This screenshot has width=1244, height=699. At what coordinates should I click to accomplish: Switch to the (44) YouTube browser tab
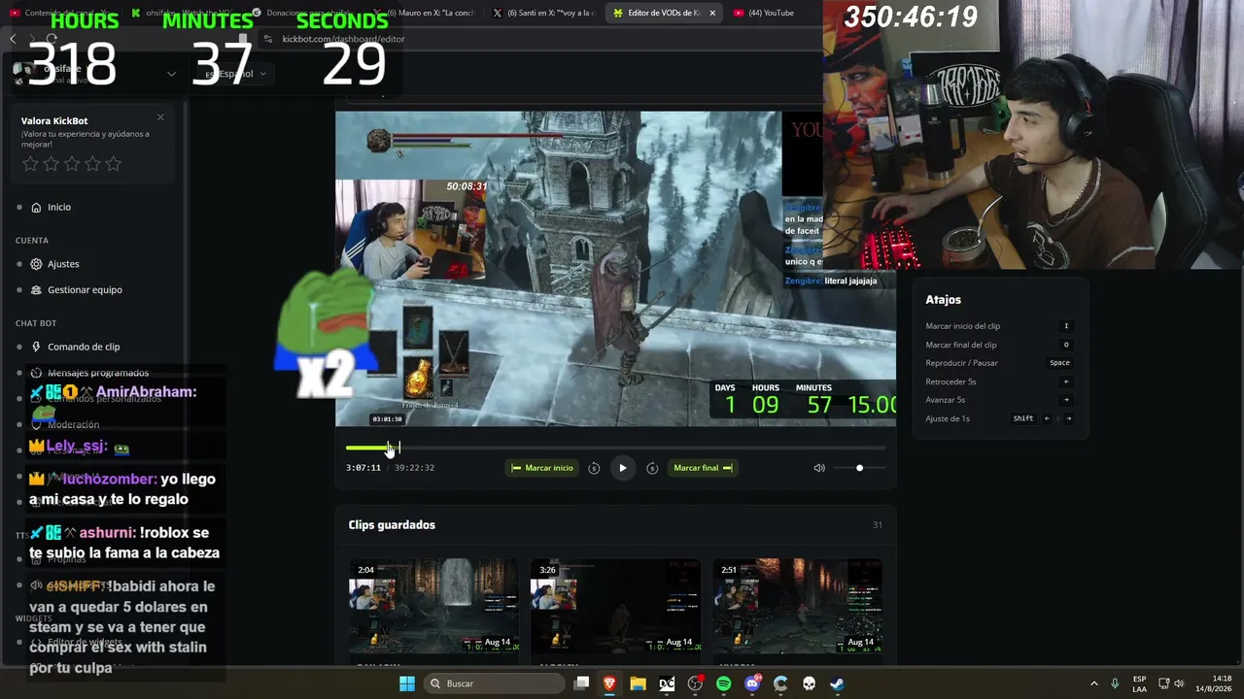772,13
